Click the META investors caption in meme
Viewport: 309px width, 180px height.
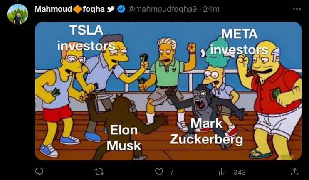[239, 42]
